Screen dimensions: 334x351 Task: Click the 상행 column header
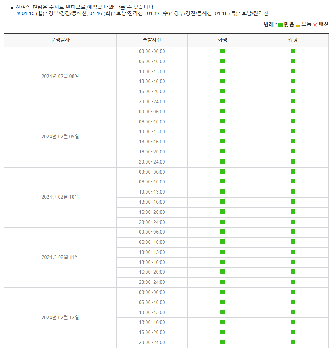[293, 40]
